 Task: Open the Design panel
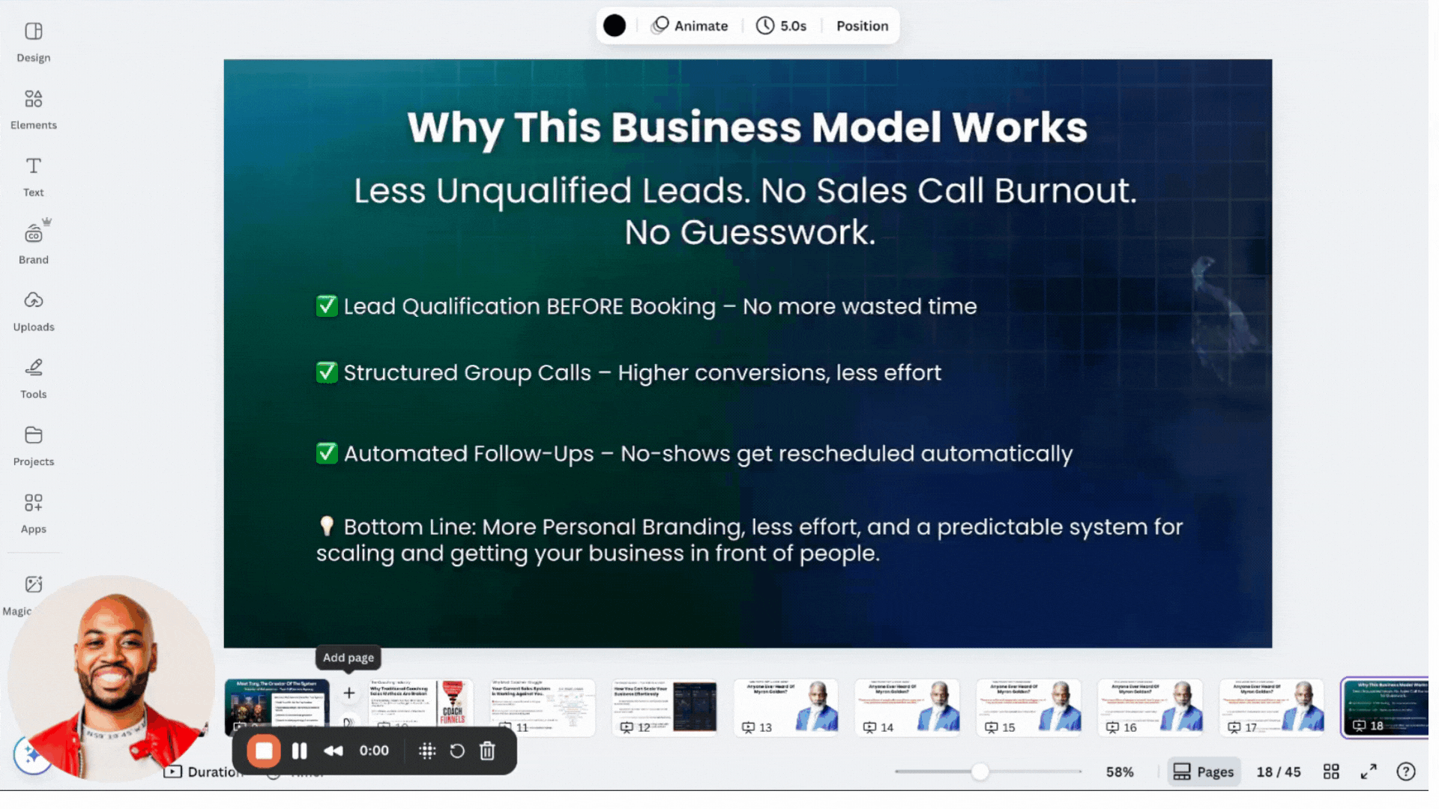(34, 42)
